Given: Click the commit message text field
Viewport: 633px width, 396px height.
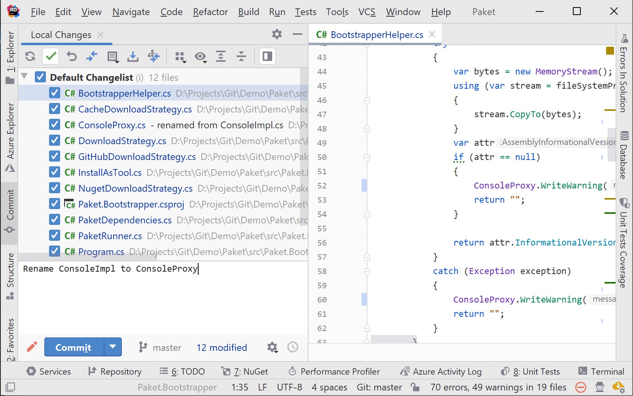Looking at the screenshot, I should tap(163, 298).
